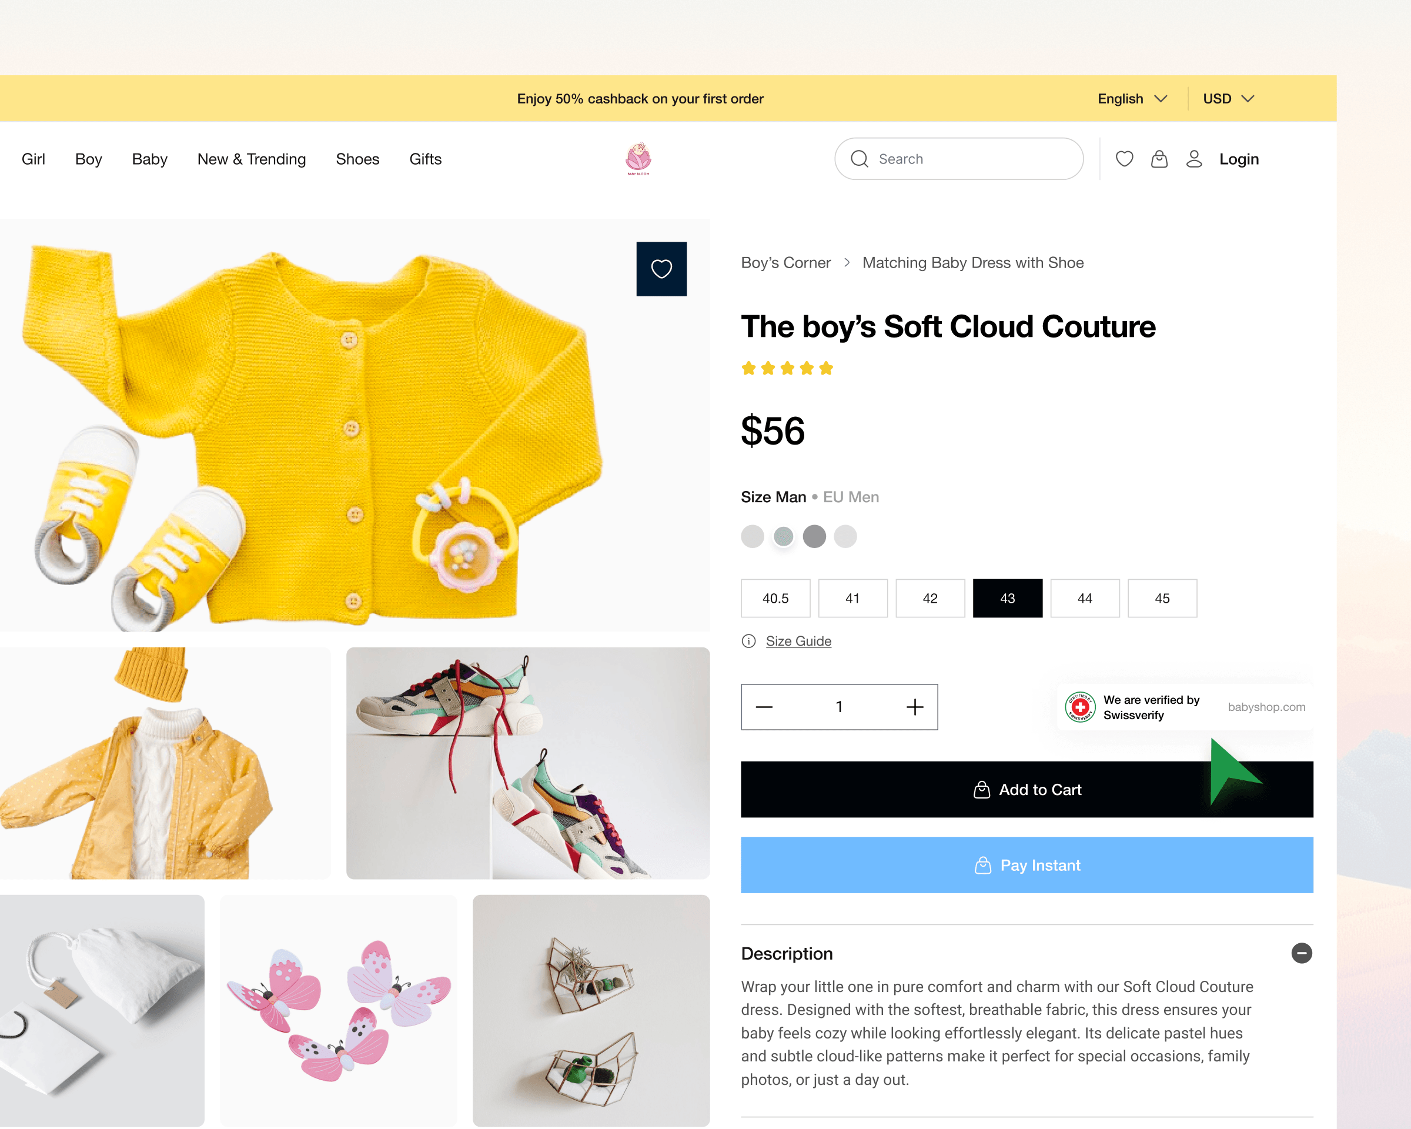Favorite the product using the image heart button

click(x=661, y=269)
